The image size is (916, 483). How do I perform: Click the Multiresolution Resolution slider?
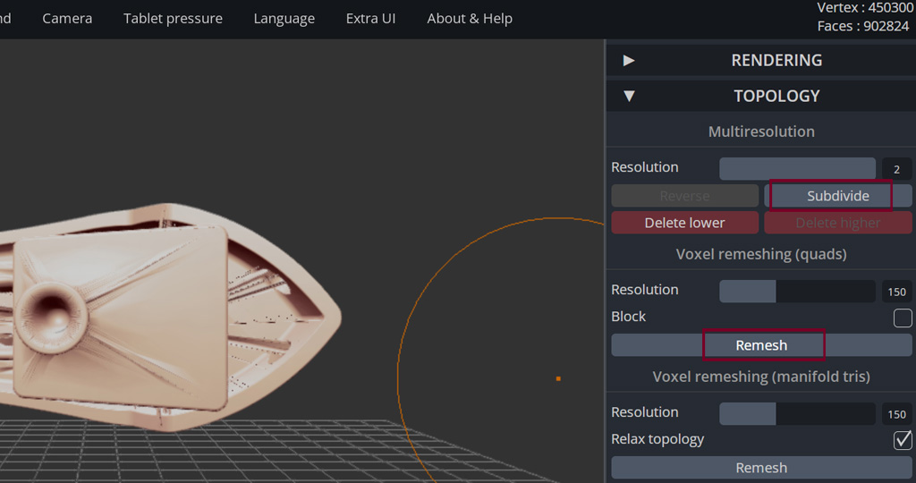(797, 168)
